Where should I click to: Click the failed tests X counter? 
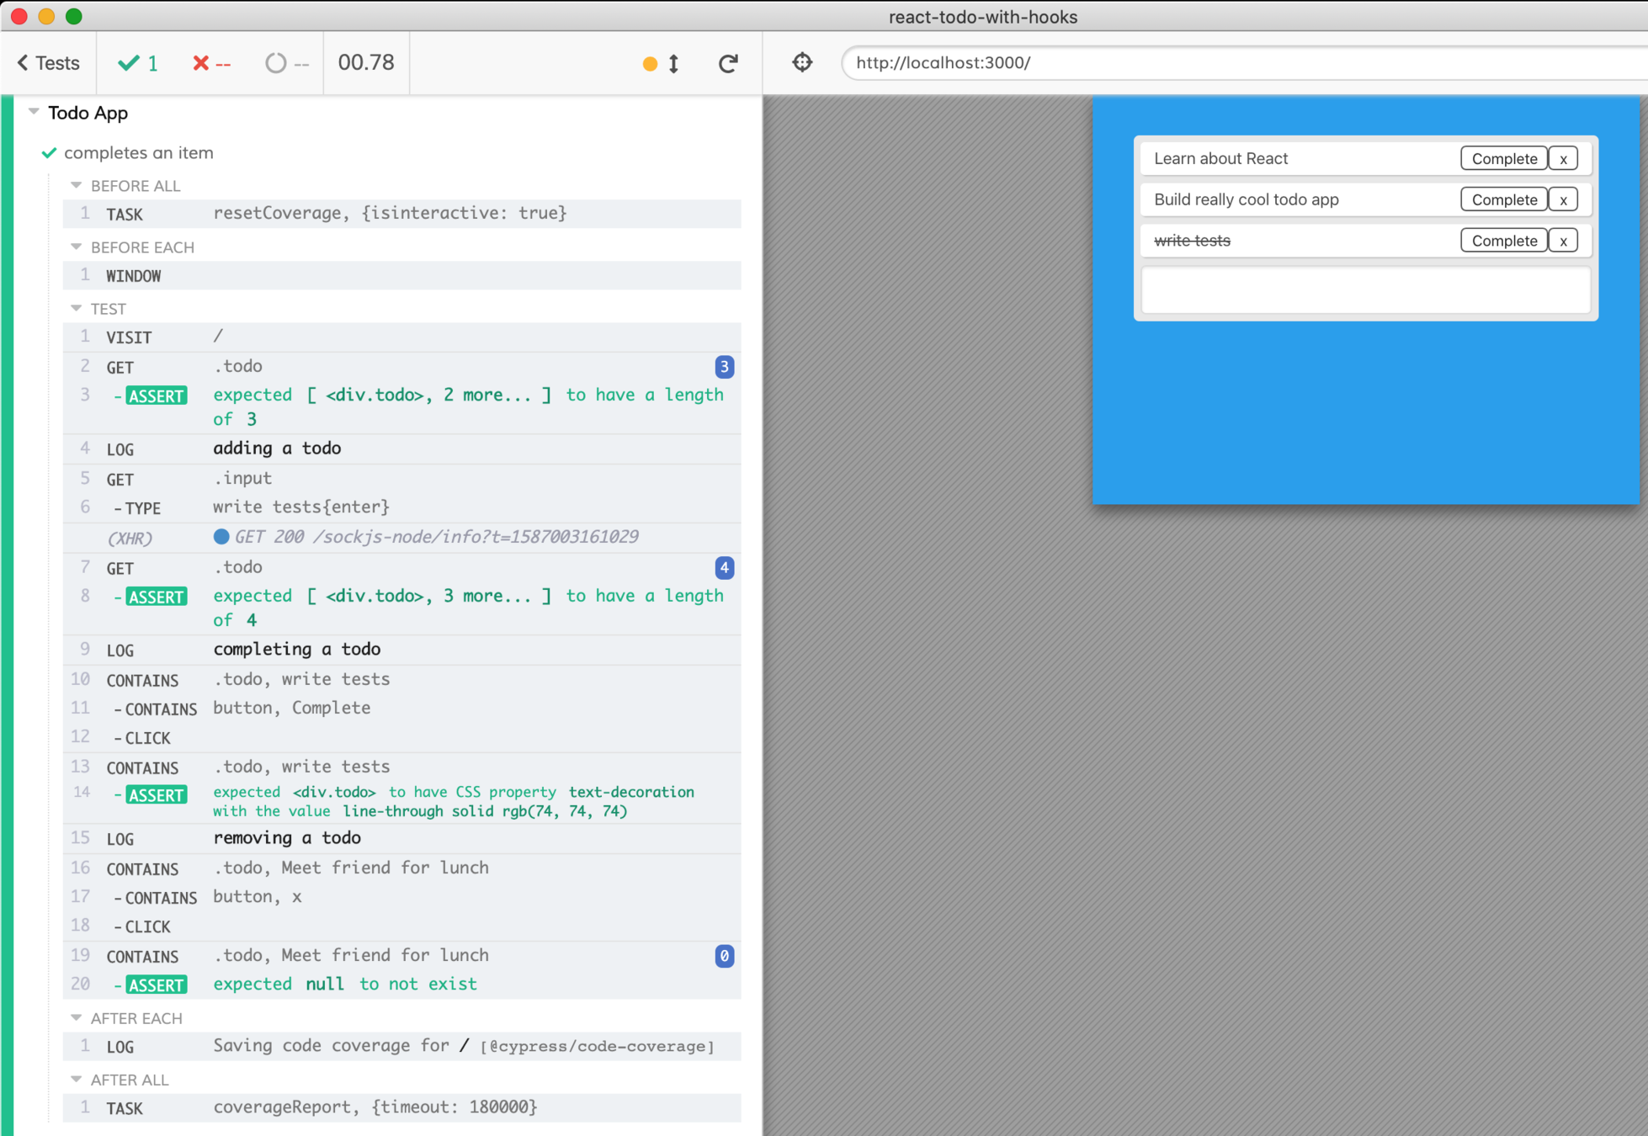[x=211, y=63]
